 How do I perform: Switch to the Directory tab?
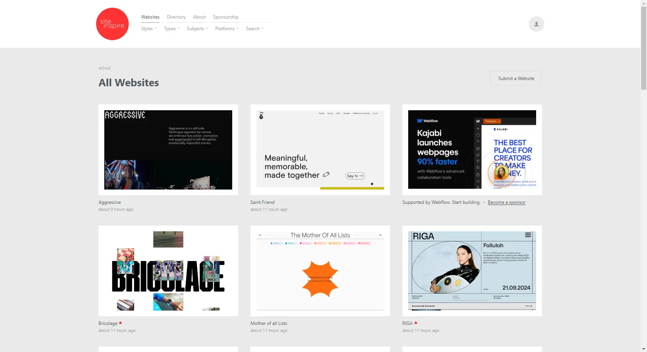176,17
